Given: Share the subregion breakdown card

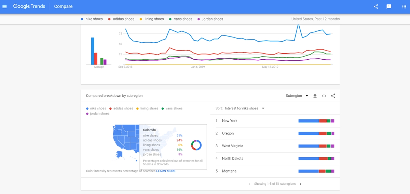Looking at the screenshot, I should [x=333, y=96].
